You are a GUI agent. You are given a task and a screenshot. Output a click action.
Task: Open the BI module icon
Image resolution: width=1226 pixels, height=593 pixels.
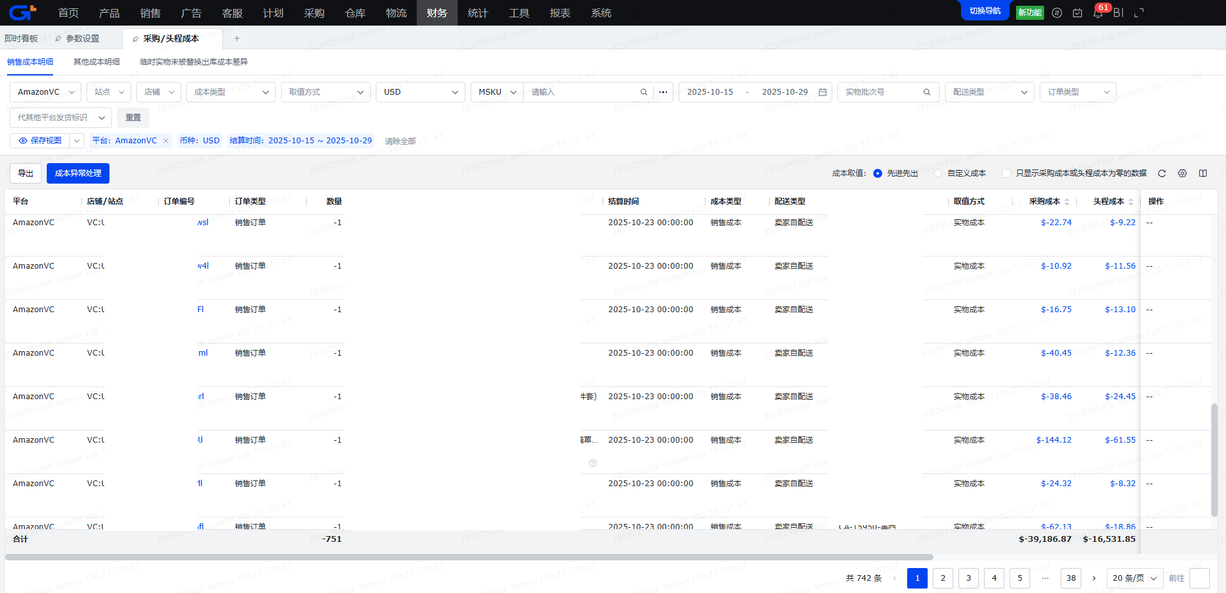point(1118,13)
